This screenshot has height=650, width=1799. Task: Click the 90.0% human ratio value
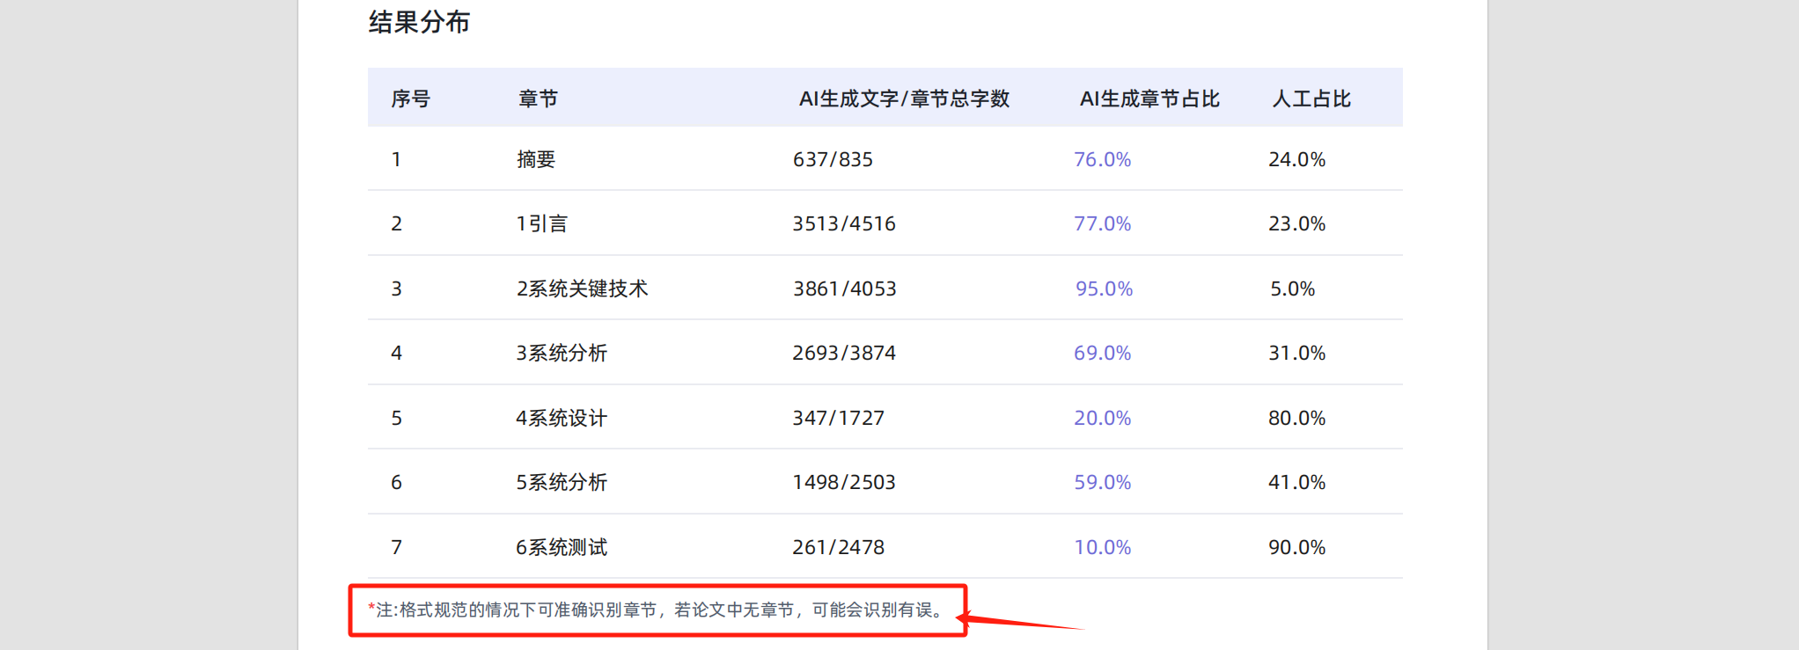click(x=1296, y=547)
